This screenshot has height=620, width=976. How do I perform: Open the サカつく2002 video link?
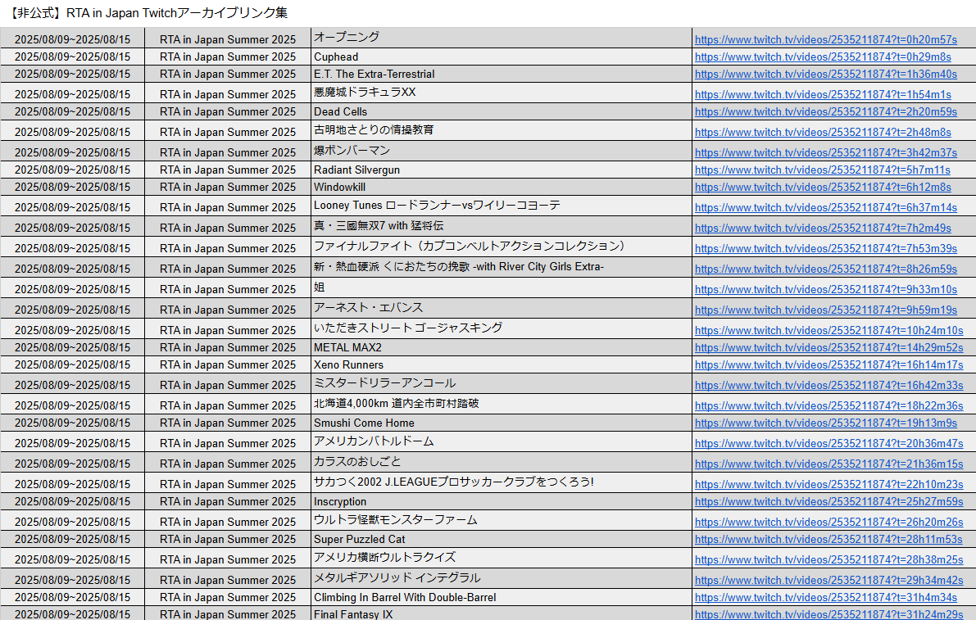point(828,485)
